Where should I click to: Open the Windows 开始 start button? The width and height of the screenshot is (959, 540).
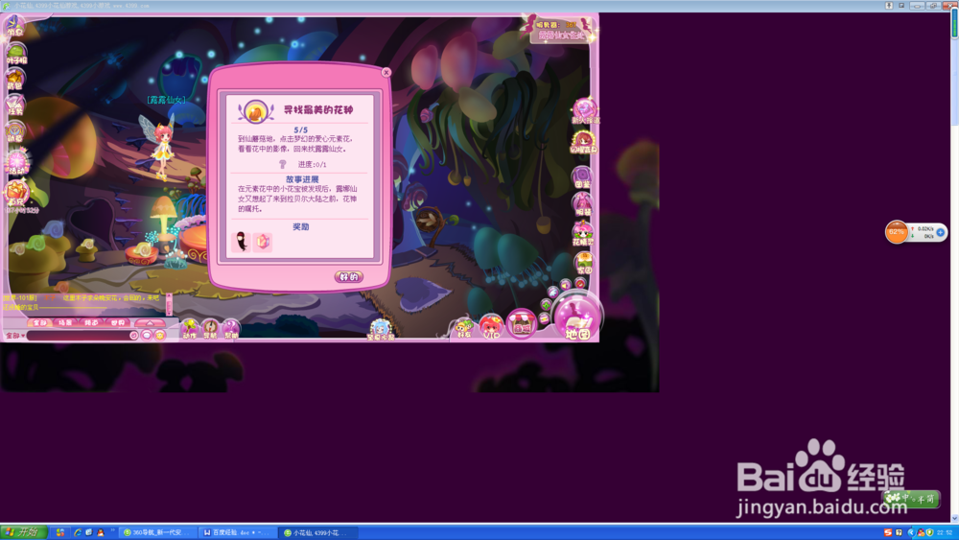coord(23,532)
